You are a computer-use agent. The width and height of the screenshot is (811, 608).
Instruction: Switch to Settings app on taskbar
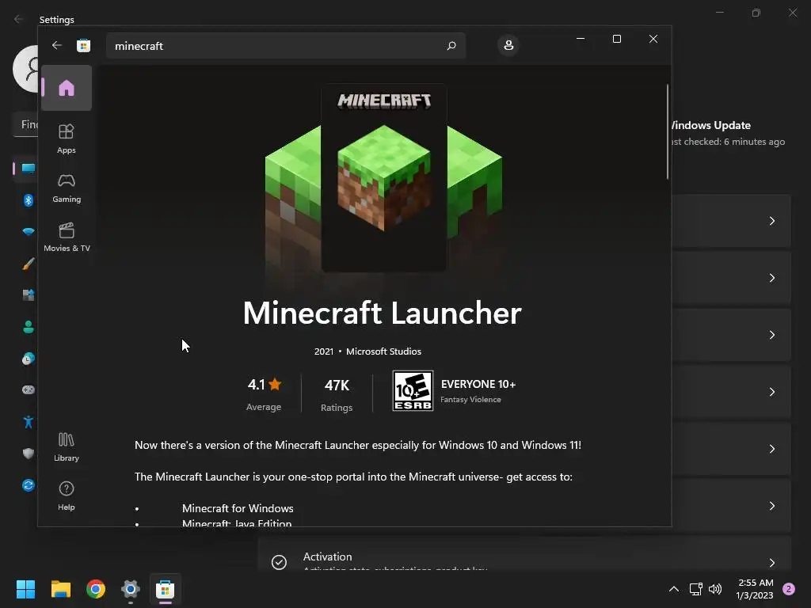click(131, 589)
